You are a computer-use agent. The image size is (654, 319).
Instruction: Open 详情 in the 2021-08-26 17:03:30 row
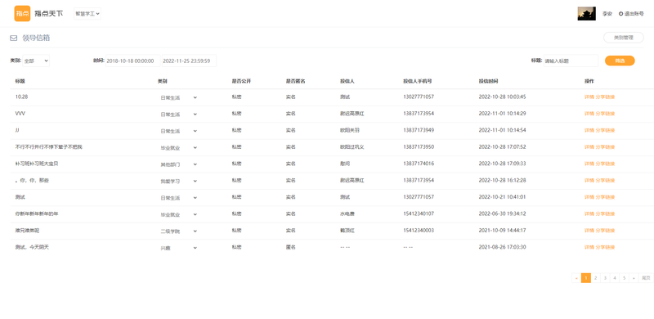click(x=589, y=247)
